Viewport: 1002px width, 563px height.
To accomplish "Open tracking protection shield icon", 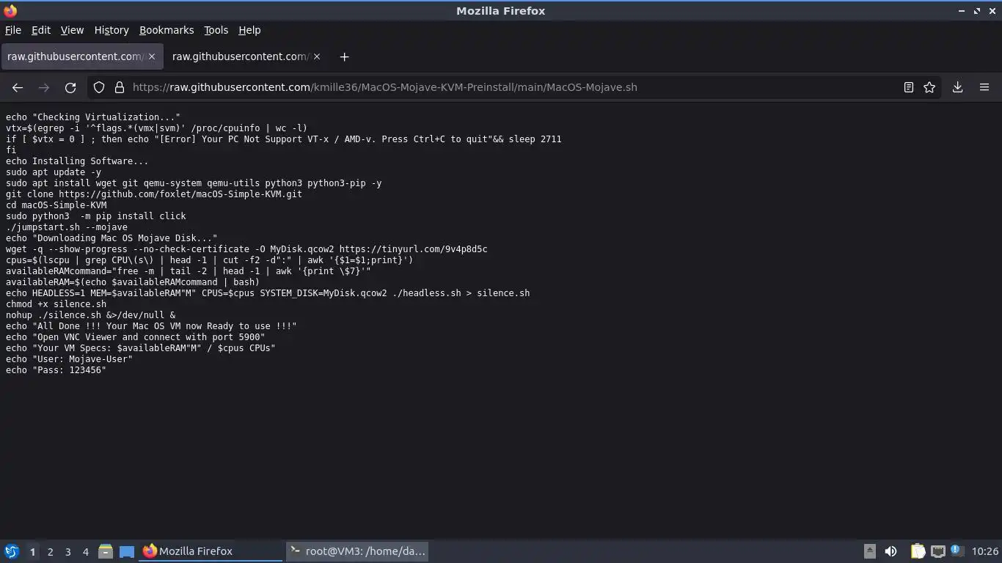I will tap(99, 87).
